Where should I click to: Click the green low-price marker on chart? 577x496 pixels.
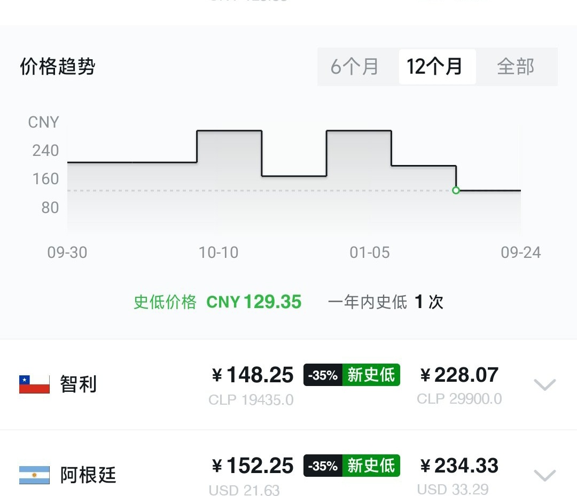pos(456,191)
